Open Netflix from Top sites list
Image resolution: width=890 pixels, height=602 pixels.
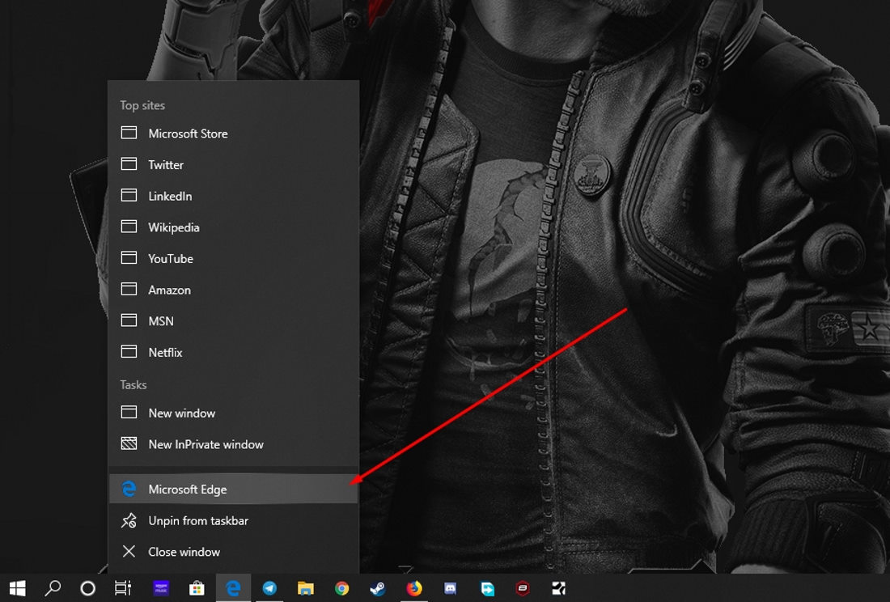233,352
